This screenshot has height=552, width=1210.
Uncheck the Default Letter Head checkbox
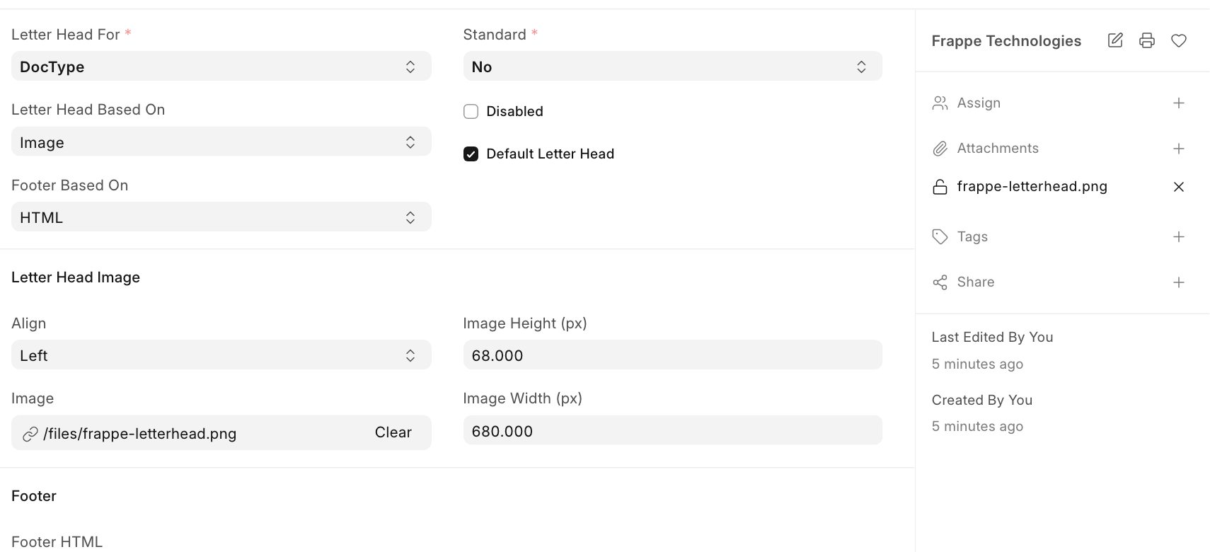tap(471, 154)
